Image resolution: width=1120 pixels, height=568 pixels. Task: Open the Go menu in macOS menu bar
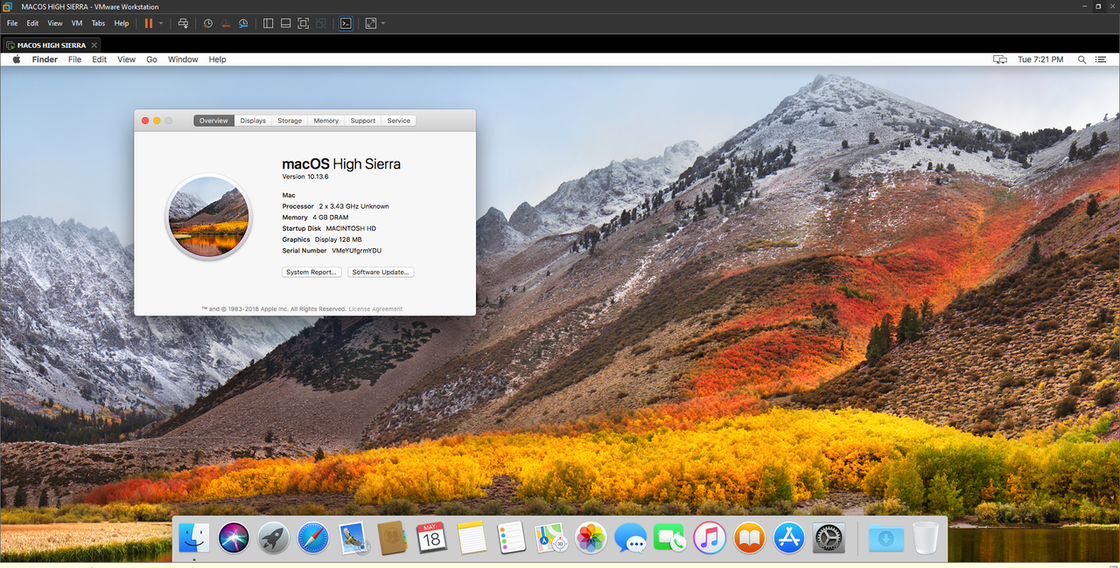(x=152, y=59)
